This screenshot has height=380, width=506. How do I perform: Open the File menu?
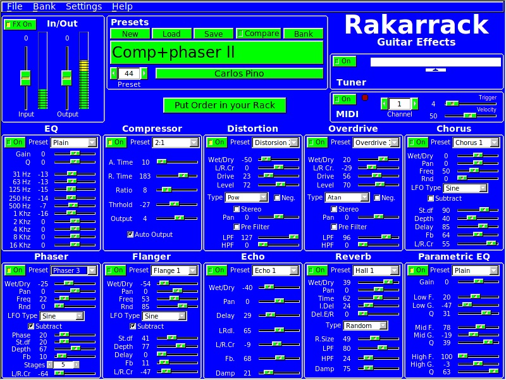click(x=15, y=6)
